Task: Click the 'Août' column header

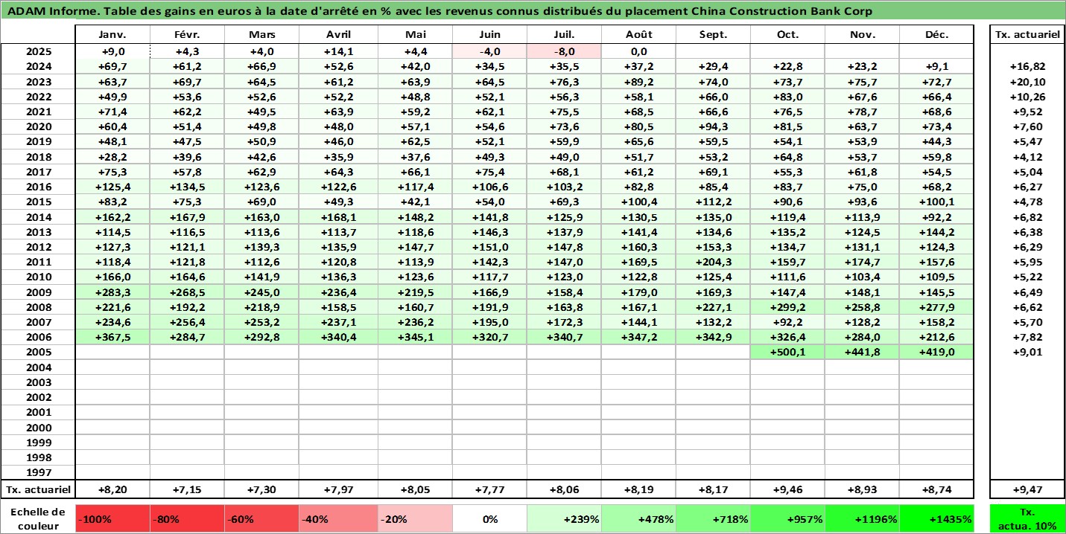Action: [x=638, y=35]
